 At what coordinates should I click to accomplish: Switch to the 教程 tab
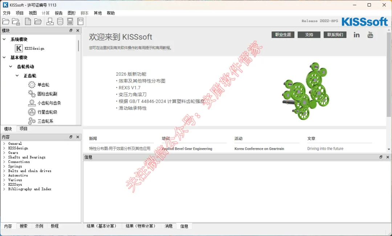click(54, 226)
